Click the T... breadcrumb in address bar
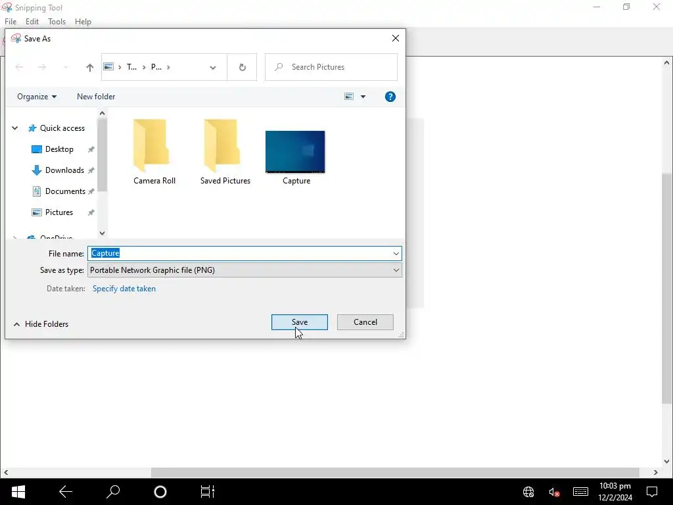673x505 pixels. [131, 67]
